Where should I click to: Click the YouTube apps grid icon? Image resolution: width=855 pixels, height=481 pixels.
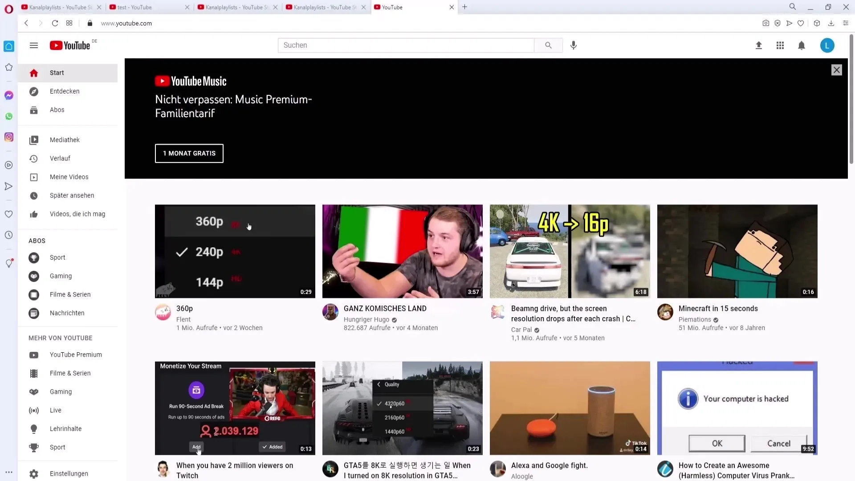[x=780, y=45]
